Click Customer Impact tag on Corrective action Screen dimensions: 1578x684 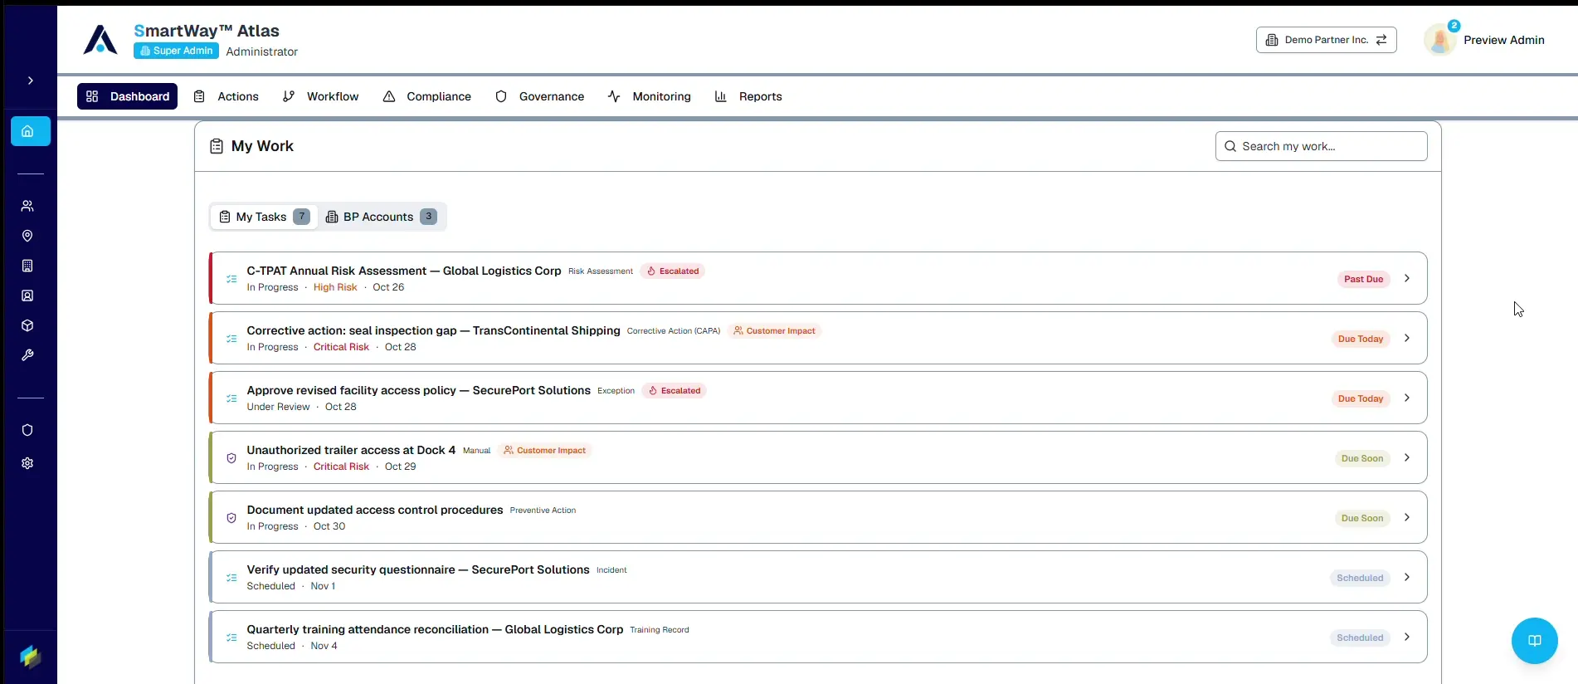point(774,331)
